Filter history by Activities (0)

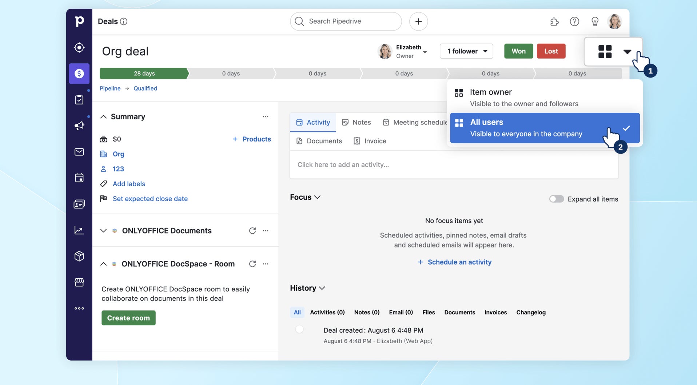point(327,313)
